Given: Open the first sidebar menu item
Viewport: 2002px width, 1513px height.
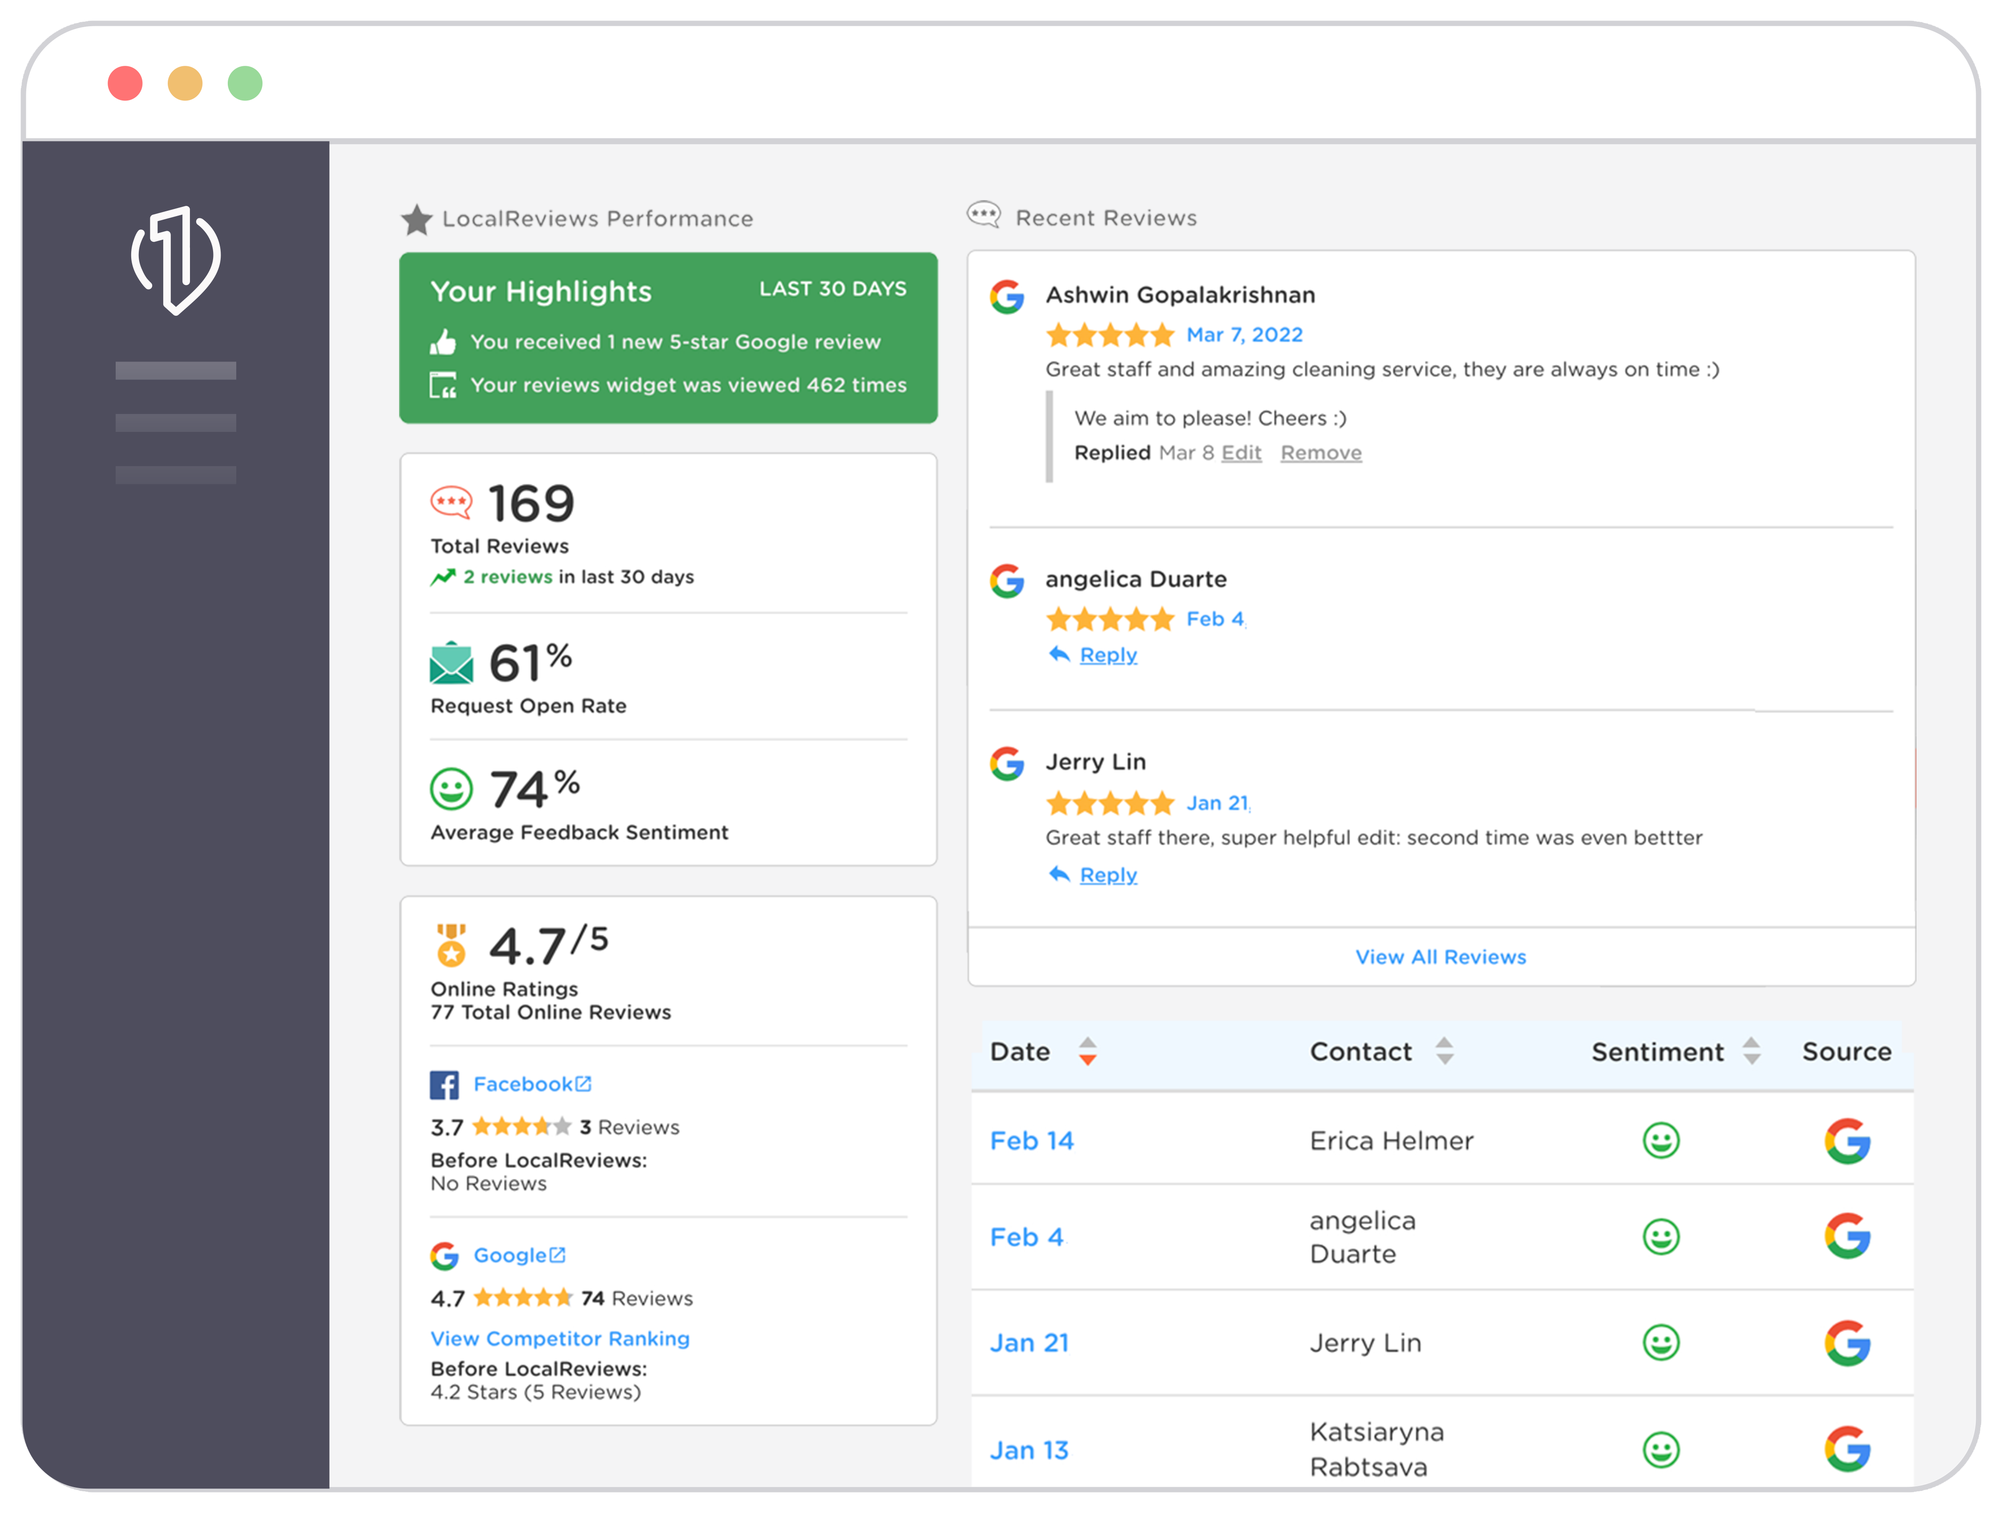Looking at the screenshot, I should 176,370.
